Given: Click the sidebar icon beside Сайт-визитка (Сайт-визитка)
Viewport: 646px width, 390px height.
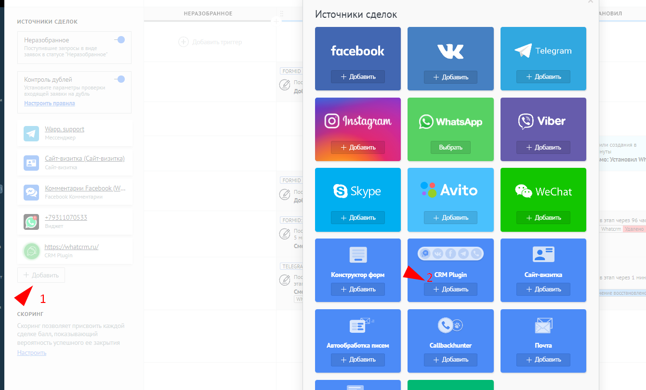Looking at the screenshot, I should coord(31,163).
